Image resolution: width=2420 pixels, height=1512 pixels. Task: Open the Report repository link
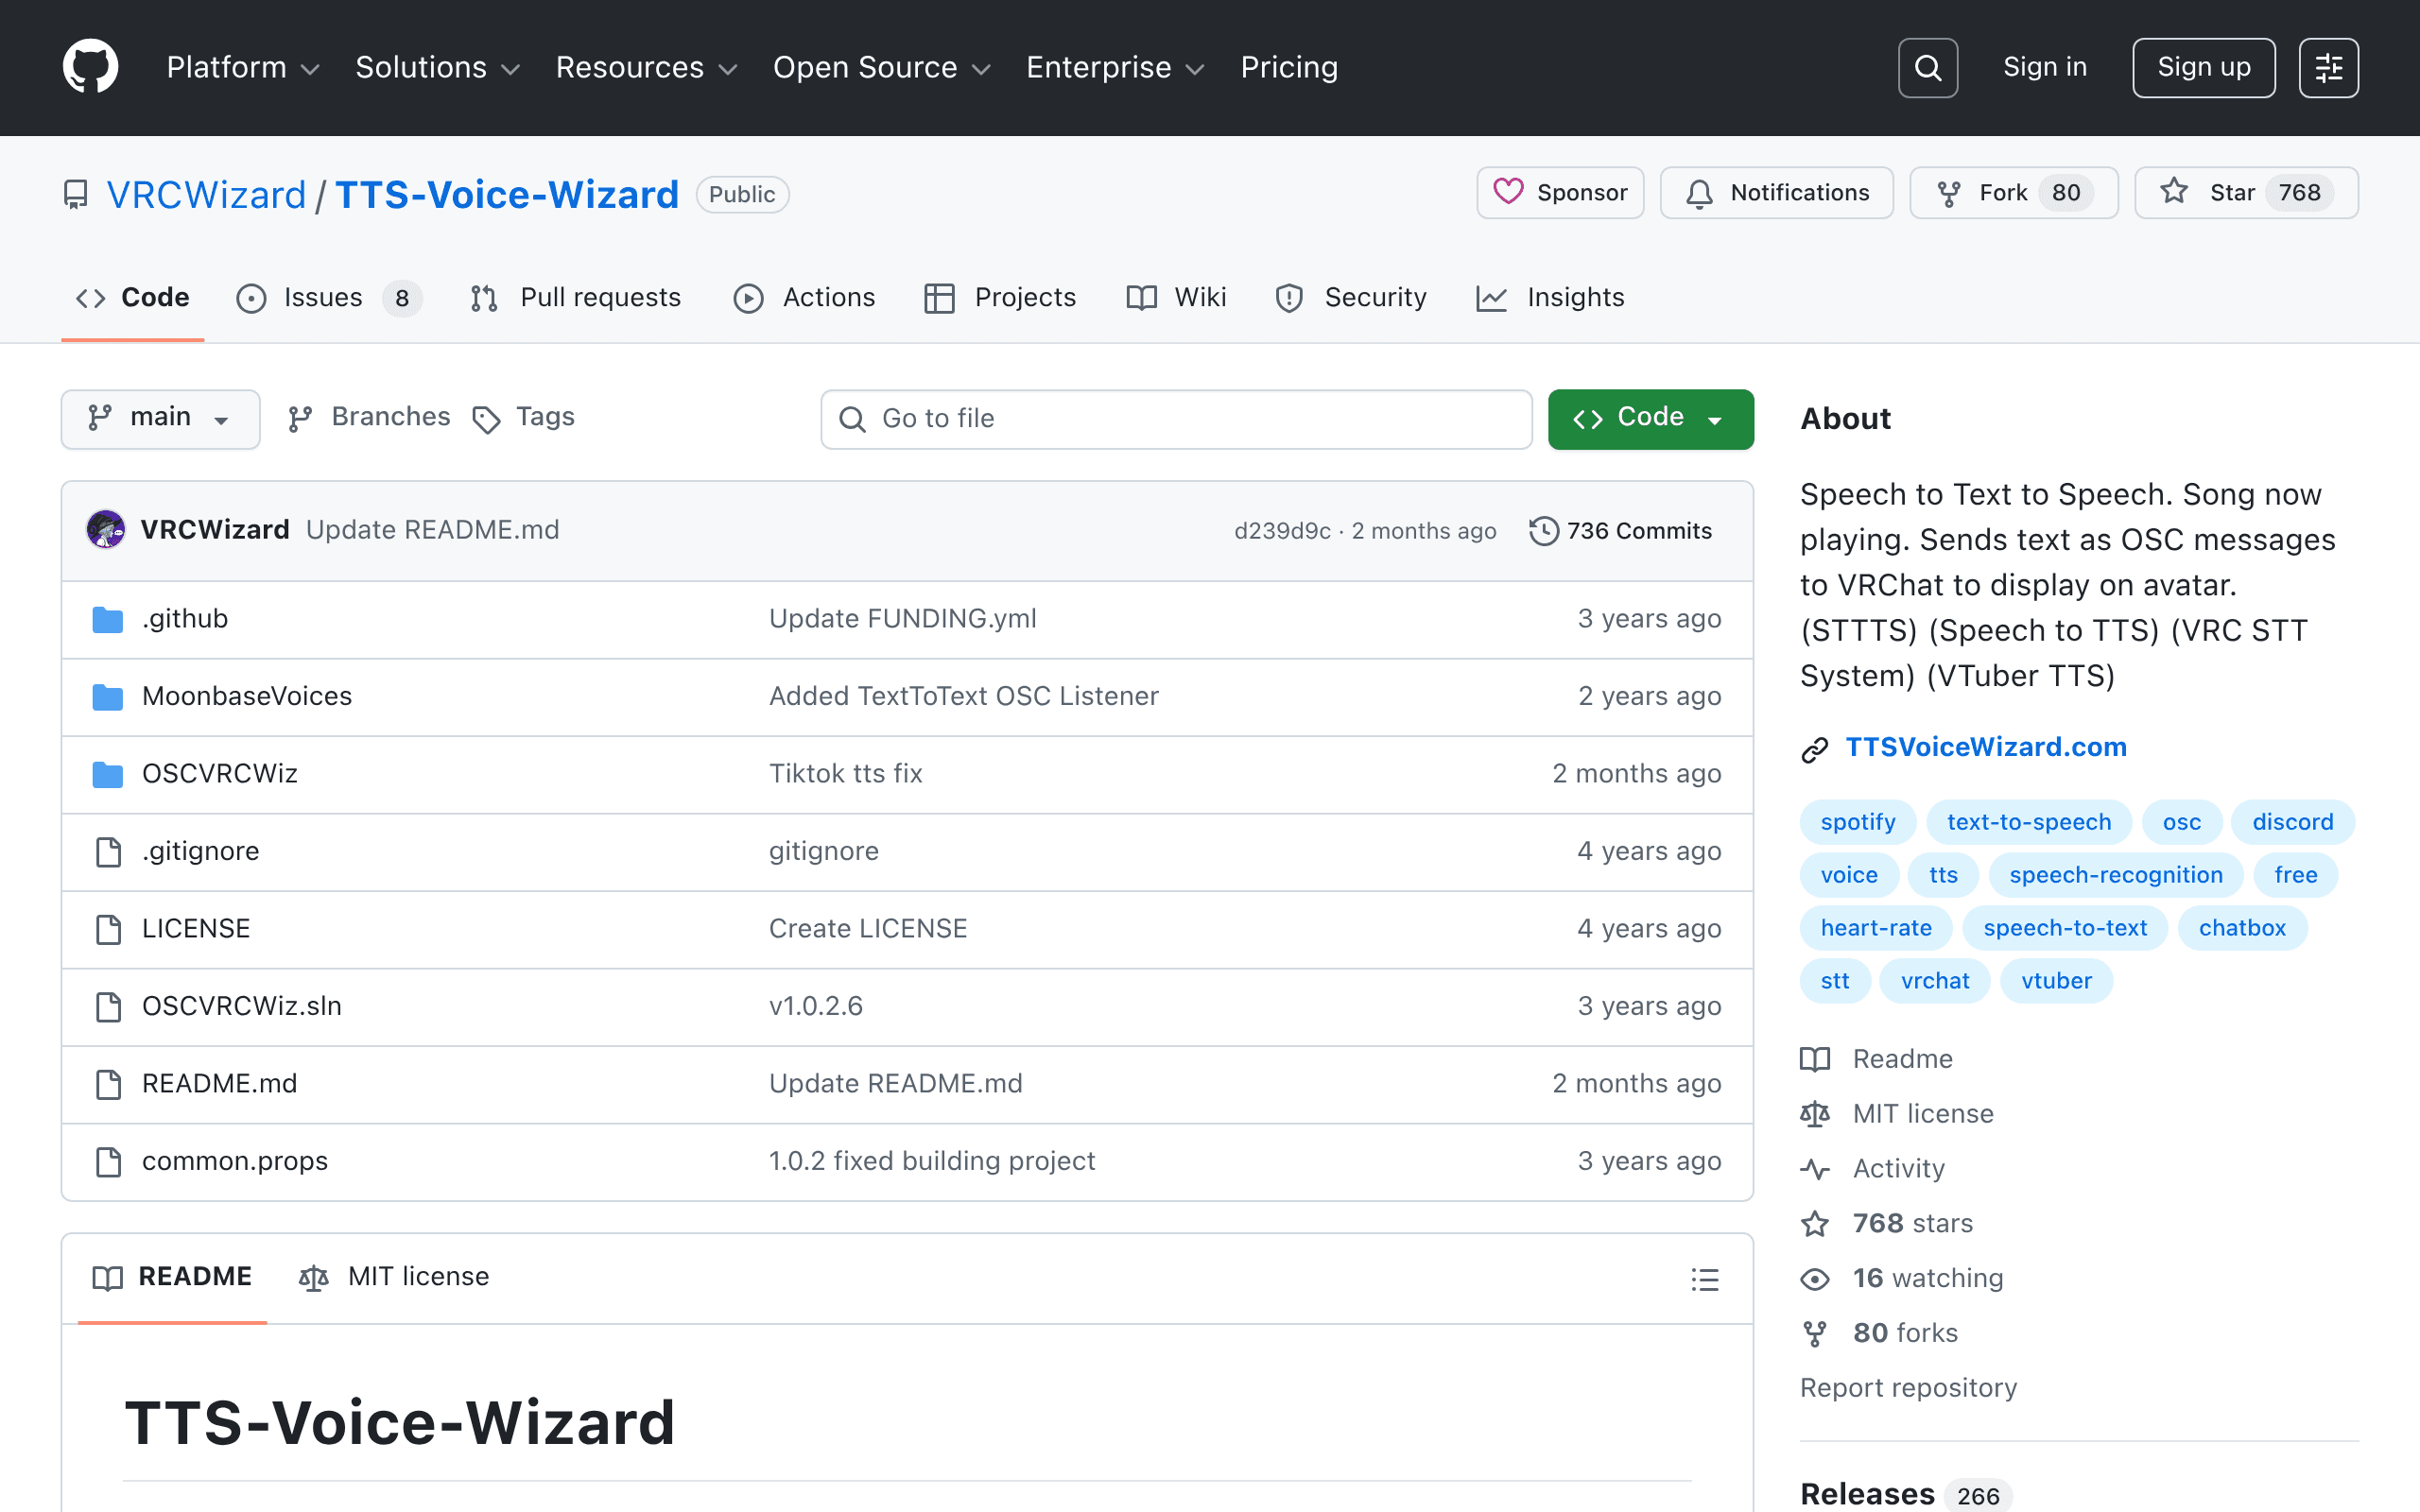1908,1388
